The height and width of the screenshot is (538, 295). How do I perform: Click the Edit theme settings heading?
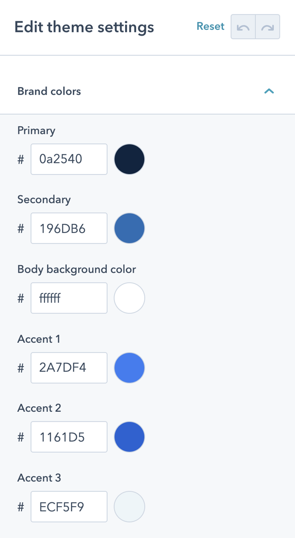84,27
